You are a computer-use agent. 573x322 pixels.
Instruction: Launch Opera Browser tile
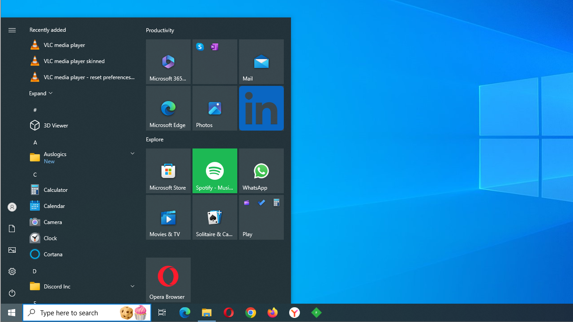pyautogui.click(x=168, y=280)
